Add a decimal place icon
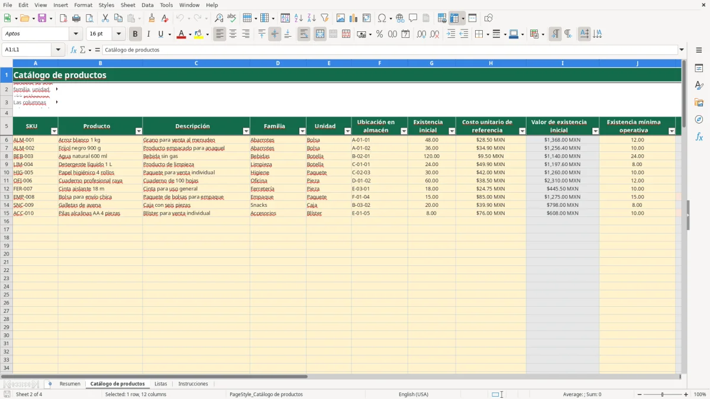 [421, 34]
